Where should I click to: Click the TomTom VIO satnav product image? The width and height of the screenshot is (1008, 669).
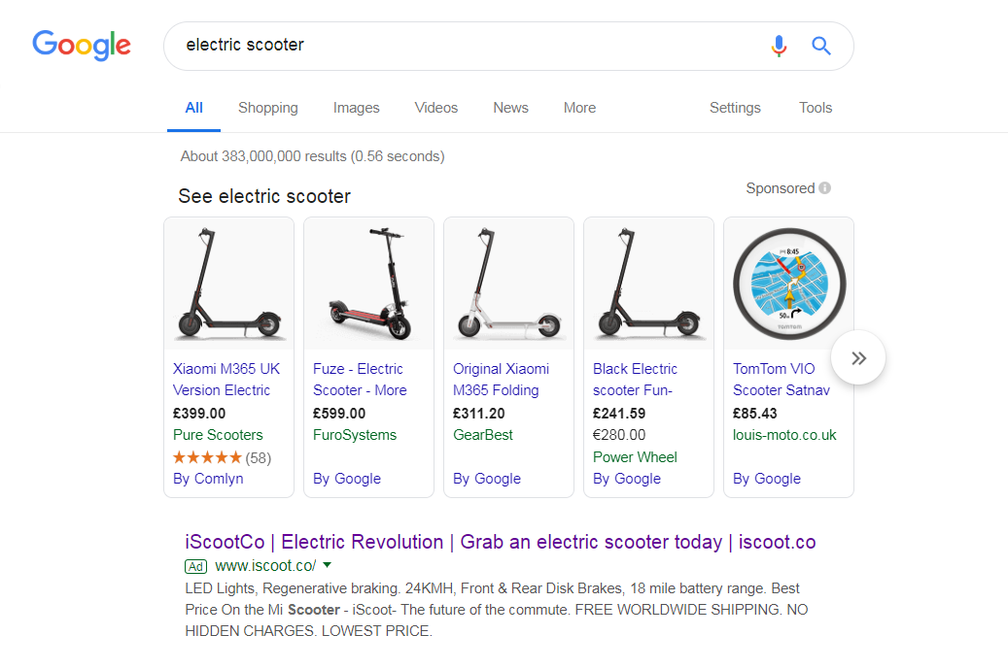coord(788,284)
